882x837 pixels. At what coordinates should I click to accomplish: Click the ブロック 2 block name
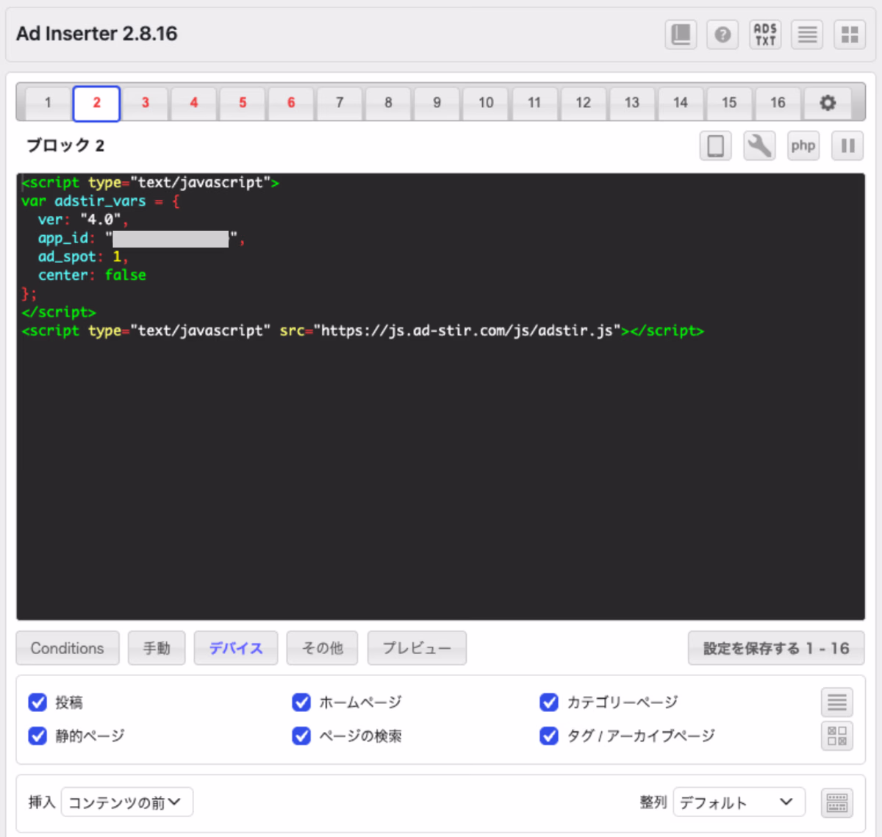[x=65, y=146]
